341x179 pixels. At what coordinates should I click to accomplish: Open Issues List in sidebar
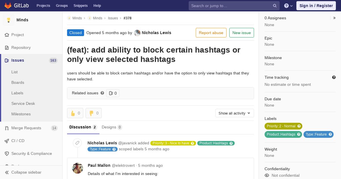click(14, 72)
